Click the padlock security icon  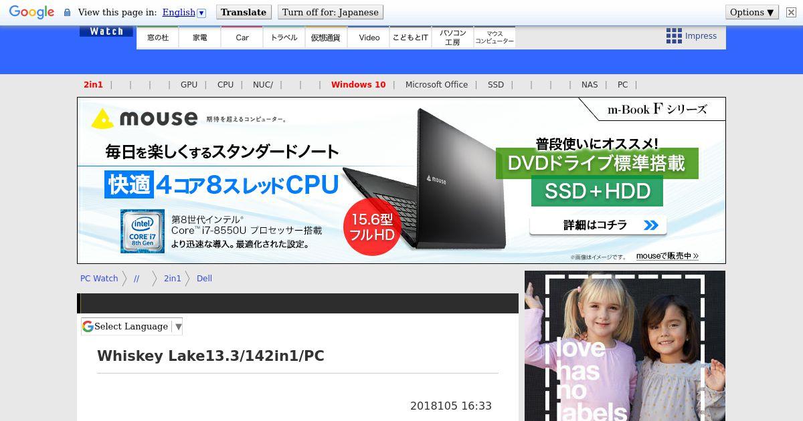point(67,12)
